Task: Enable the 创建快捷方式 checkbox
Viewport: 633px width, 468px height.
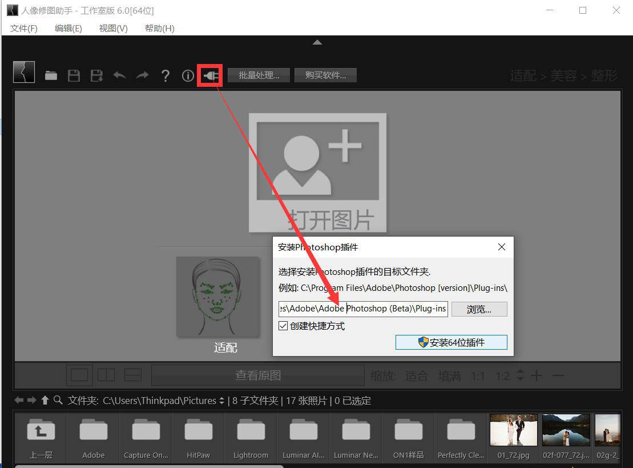Action: 283,325
